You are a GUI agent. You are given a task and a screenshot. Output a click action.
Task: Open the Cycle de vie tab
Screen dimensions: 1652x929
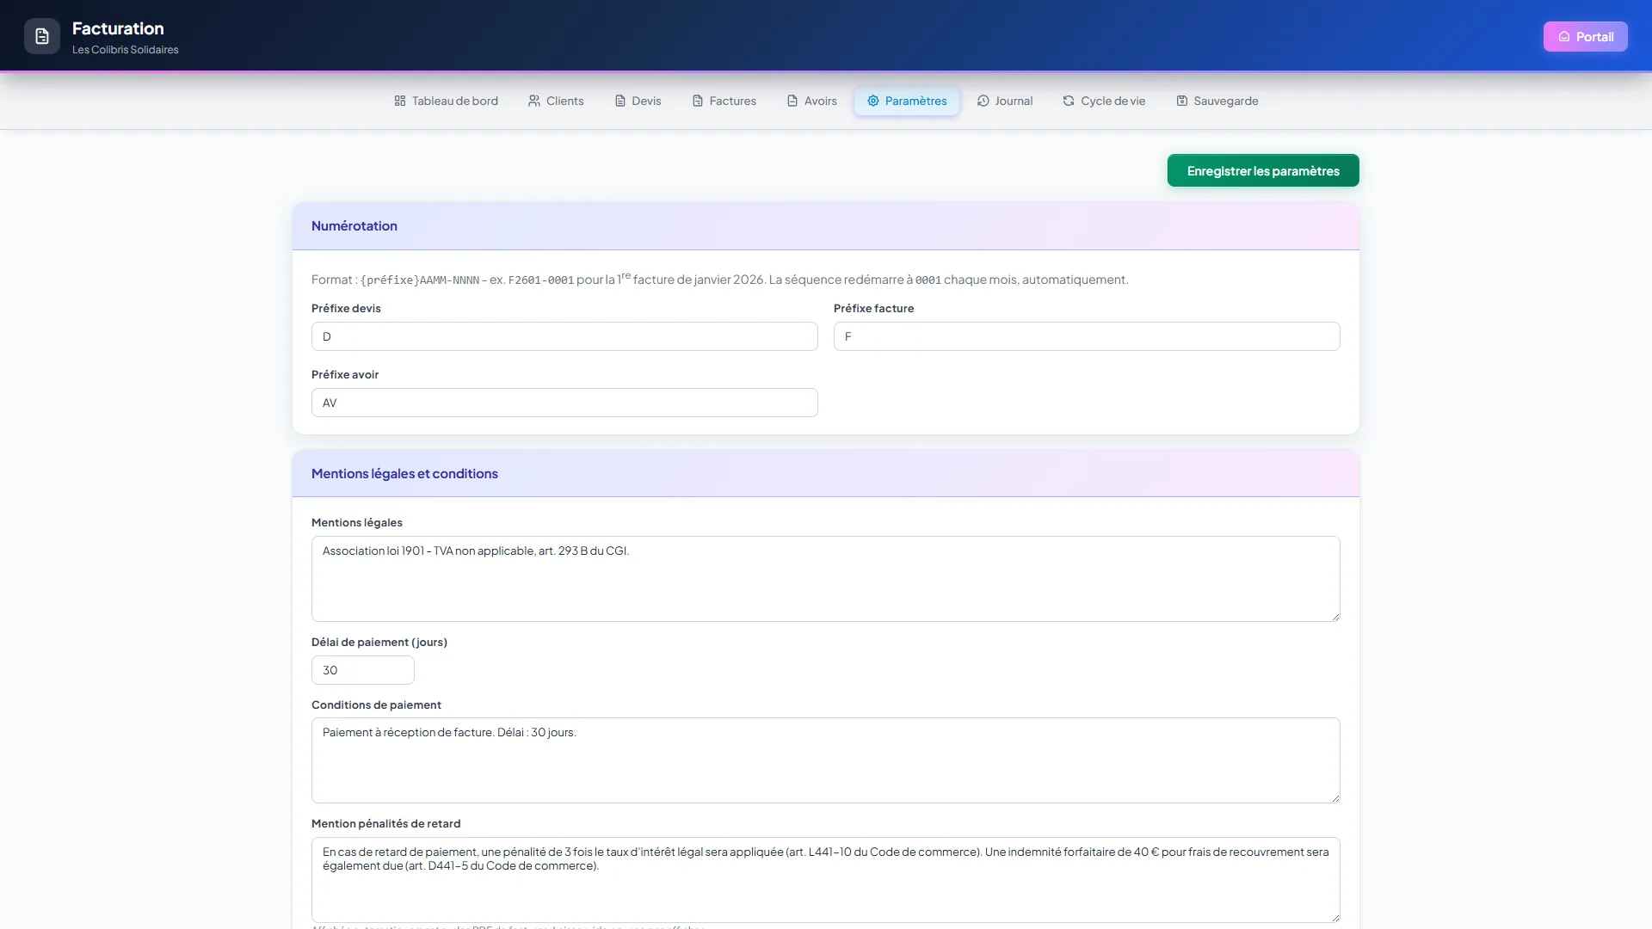tap(1104, 101)
